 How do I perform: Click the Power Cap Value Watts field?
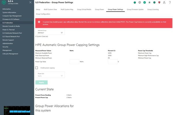click(74, 62)
